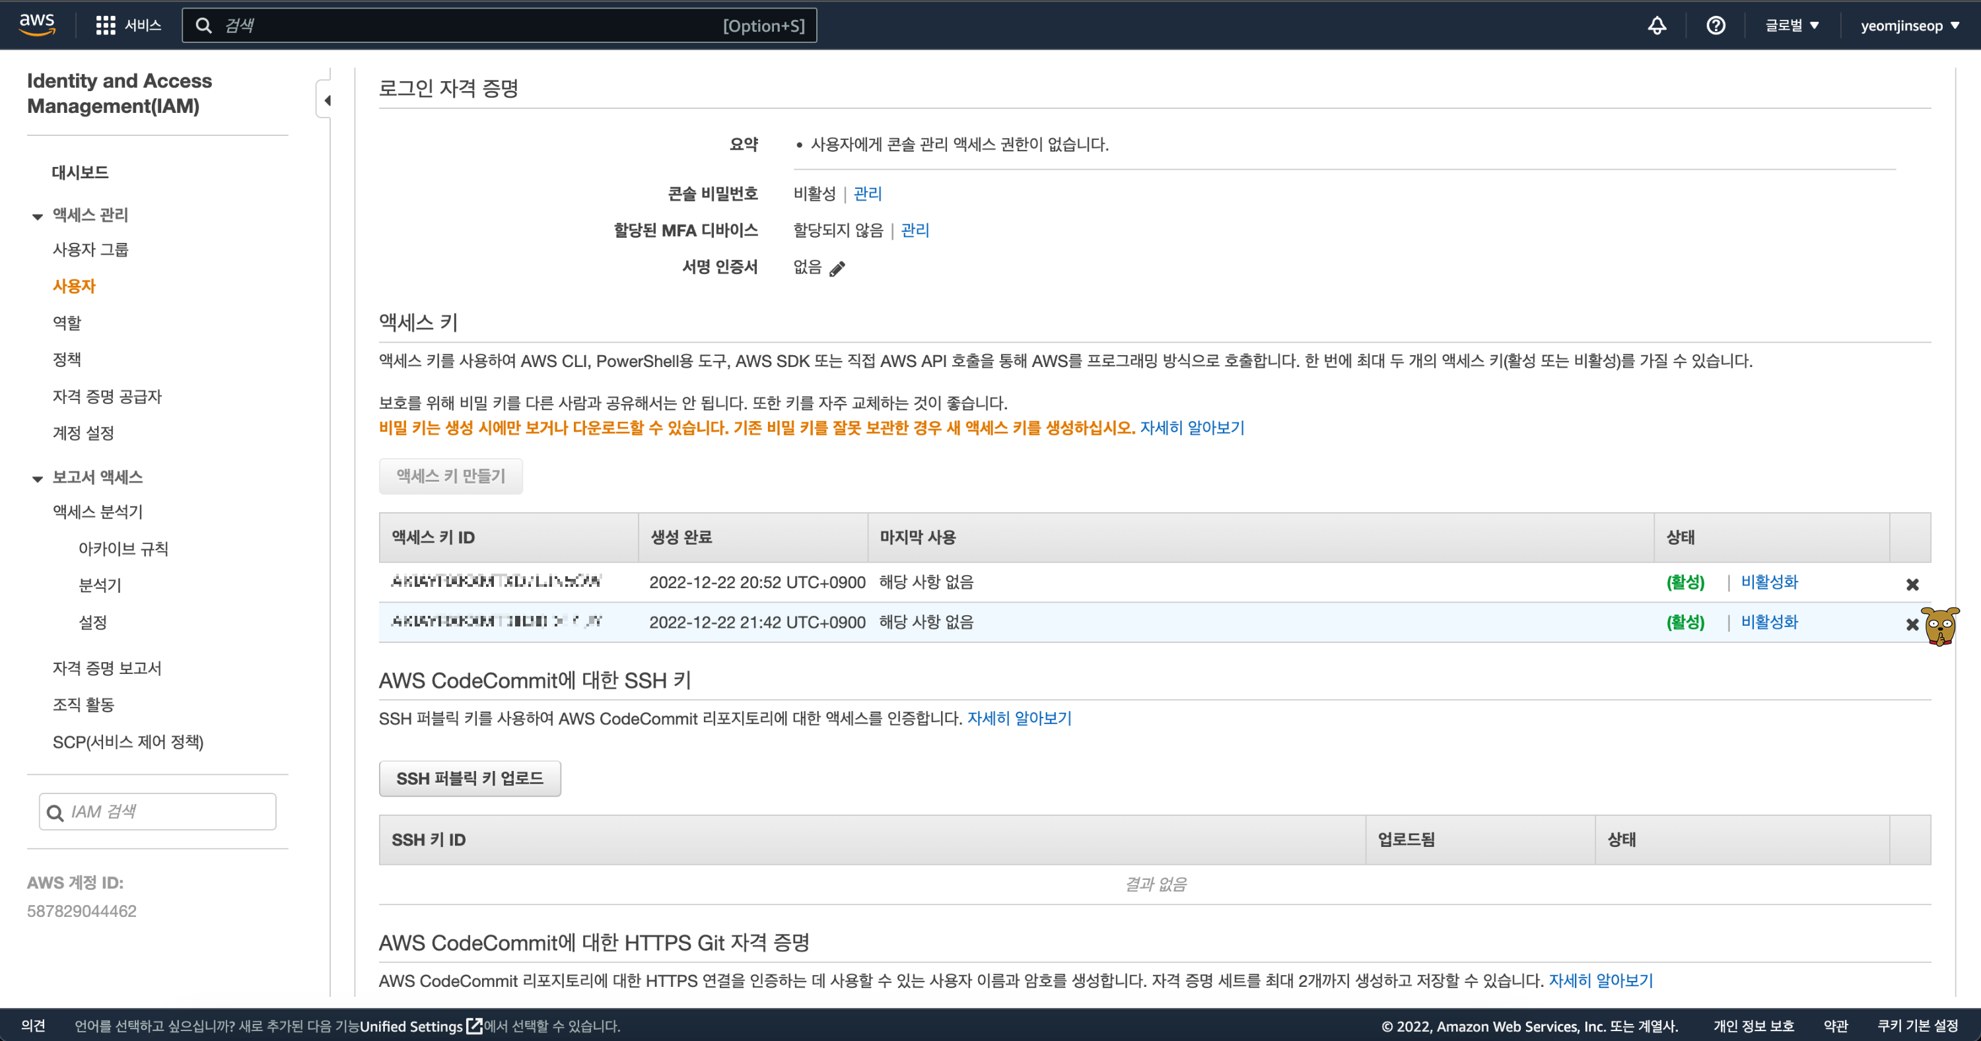This screenshot has width=1981, height=1041.
Task: Select 사용자 그룹 in the sidebar
Action: [x=90, y=249]
